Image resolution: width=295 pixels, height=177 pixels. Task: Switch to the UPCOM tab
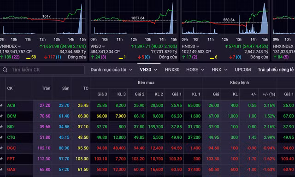pyautogui.click(x=243, y=70)
